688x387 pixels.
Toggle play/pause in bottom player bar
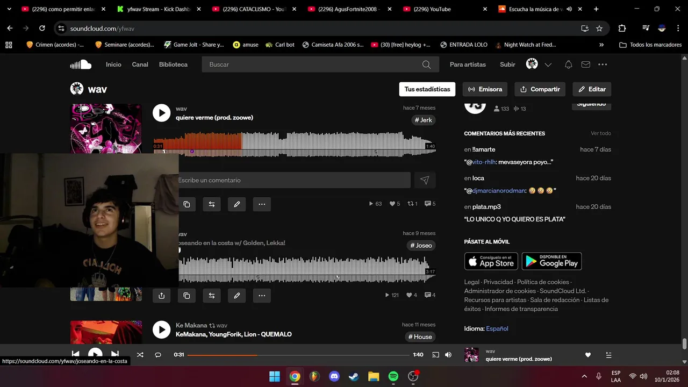click(95, 354)
